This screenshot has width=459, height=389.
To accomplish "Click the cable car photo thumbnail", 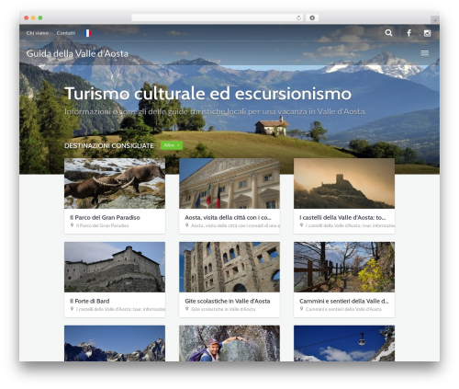I will coord(344,343).
